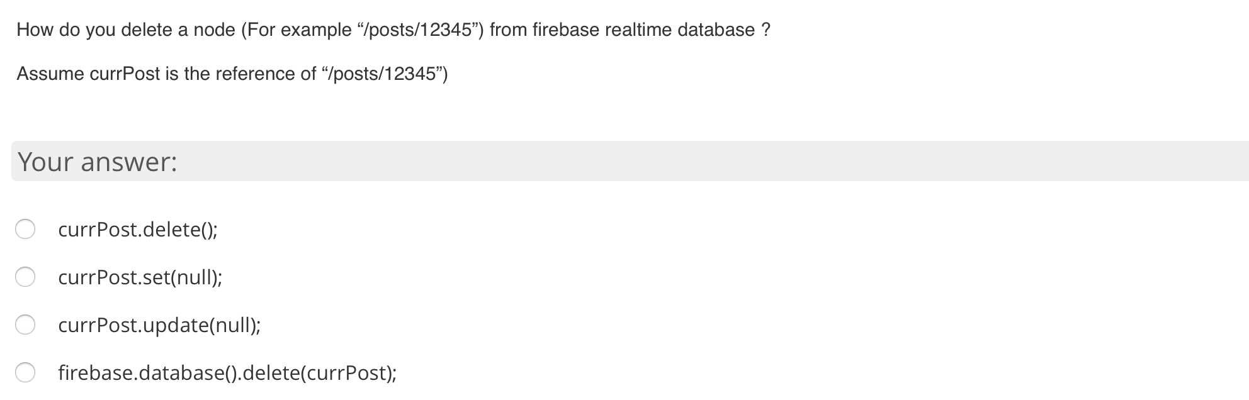
Task: Click the currPost.update(null); label text
Action: coord(159,325)
